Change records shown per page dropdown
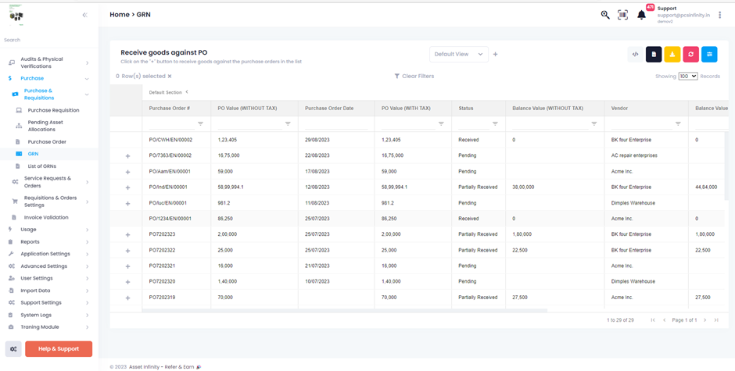The width and height of the screenshot is (735, 371). point(688,76)
